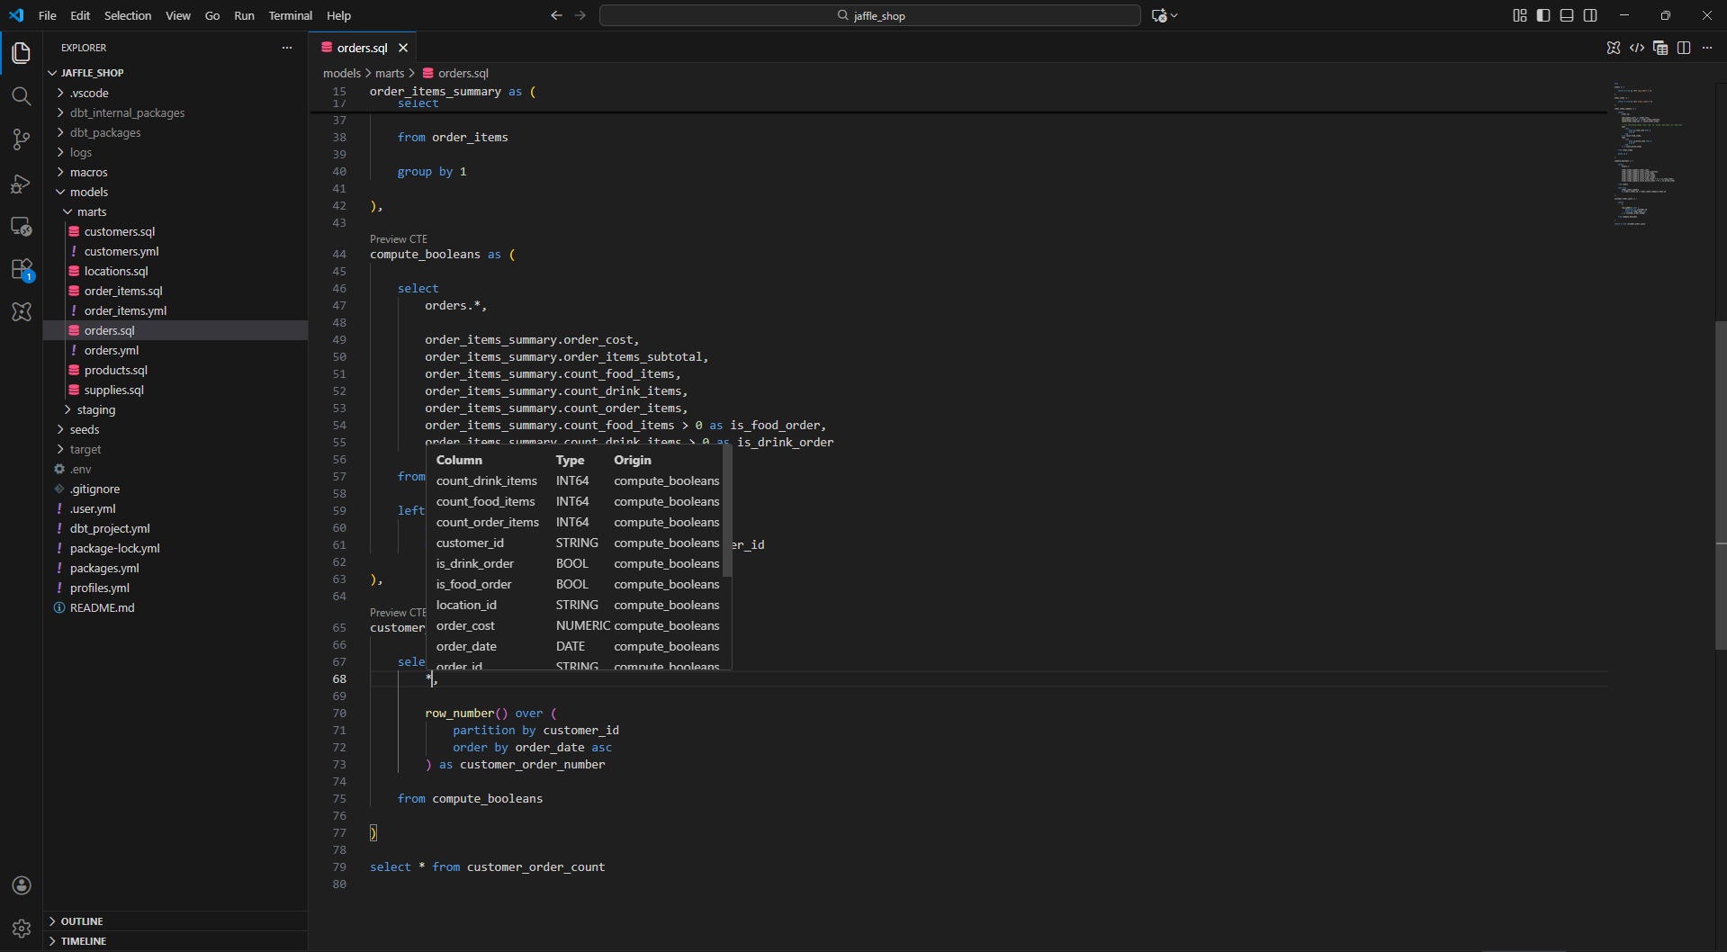The width and height of the screenshot is (1727, 952).
Task: Expand the staging folder
Action: [x=95, y=409]
